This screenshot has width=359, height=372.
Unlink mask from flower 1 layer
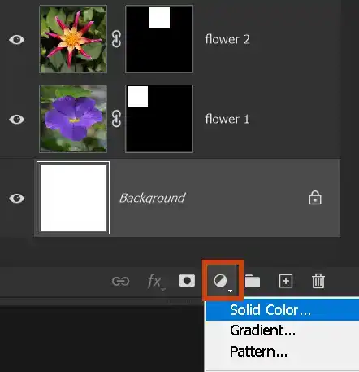coord(116,119)
